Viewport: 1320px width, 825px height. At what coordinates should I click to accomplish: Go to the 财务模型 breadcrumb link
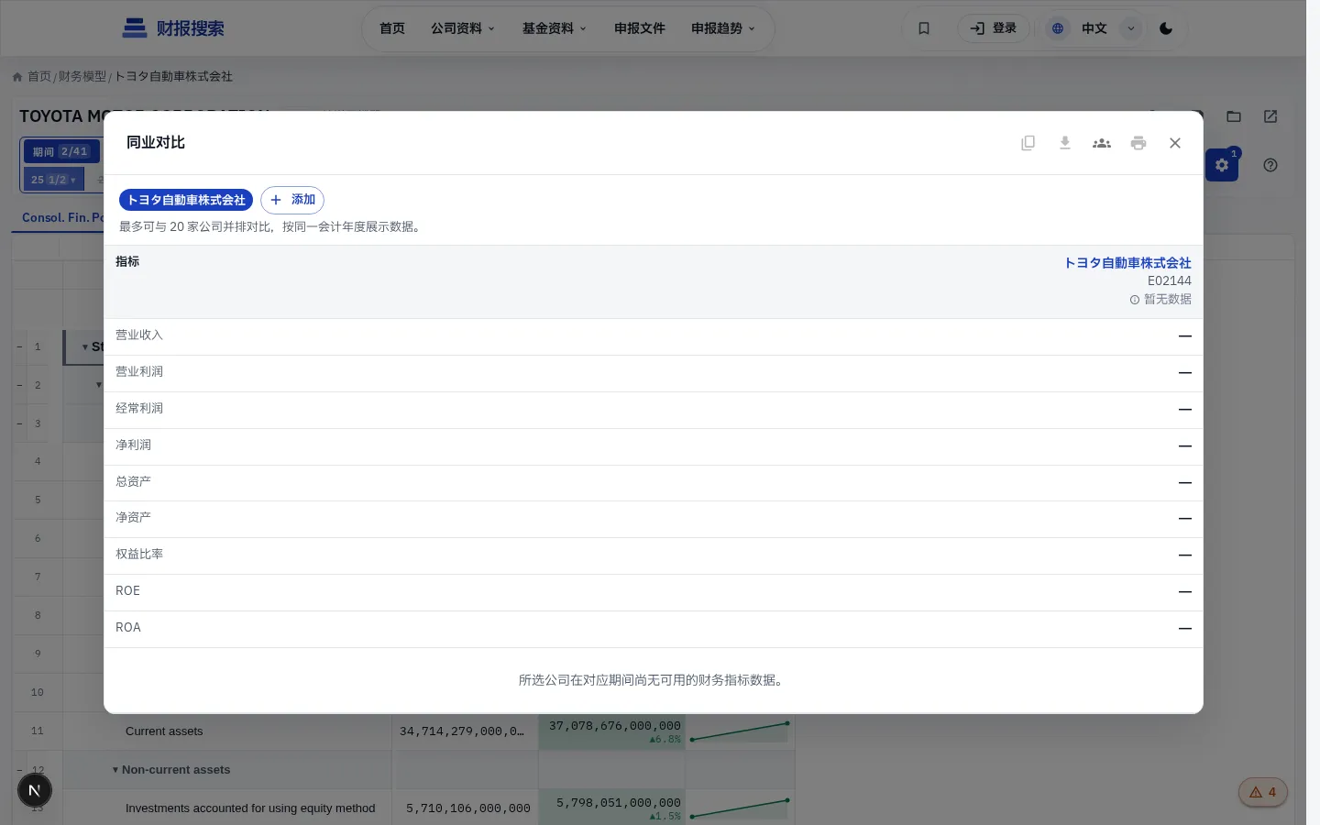[82, 76]
